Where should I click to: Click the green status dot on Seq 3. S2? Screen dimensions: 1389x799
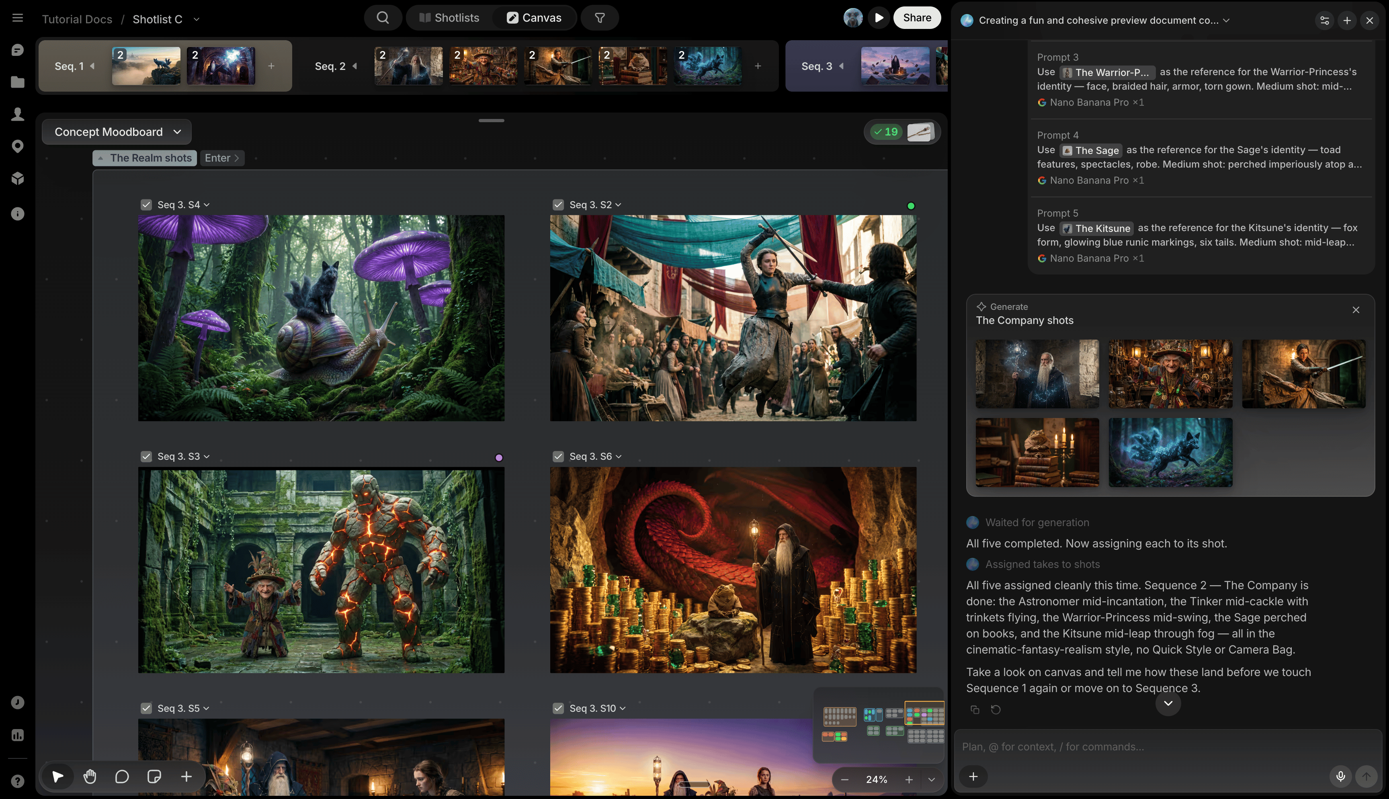(911, 206)
